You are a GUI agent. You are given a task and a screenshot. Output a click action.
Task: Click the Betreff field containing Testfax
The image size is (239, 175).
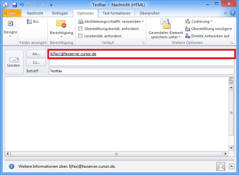[142, 71]
